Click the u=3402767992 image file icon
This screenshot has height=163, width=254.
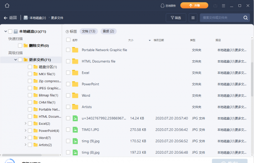pos(75,118)
